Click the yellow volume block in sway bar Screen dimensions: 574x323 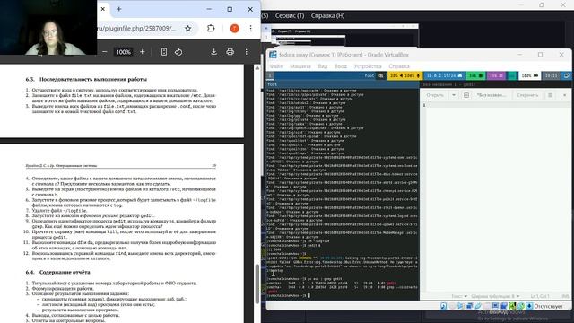404,75
